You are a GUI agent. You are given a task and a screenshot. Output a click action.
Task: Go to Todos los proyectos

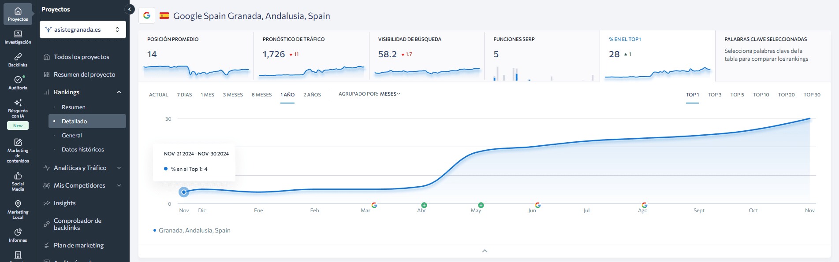point(81,57)
